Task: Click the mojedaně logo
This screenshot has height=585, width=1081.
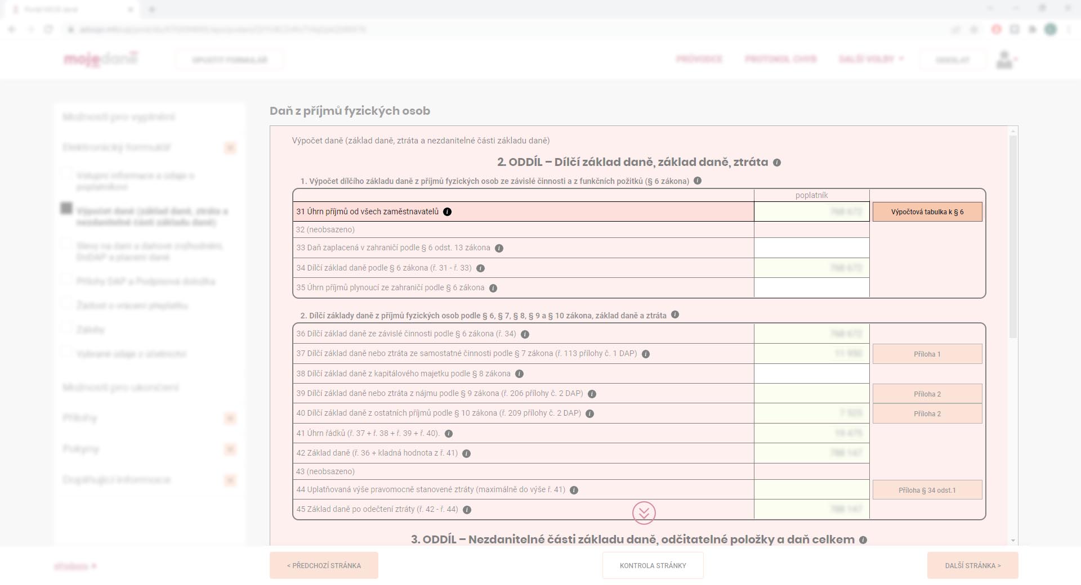Action: (101, 59)
